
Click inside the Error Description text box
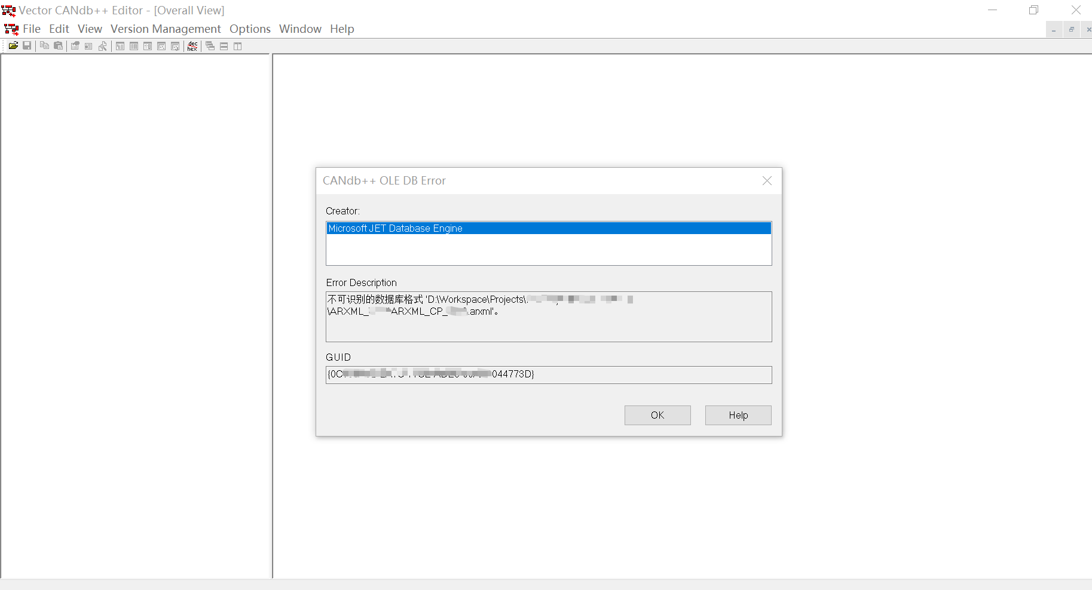549,316
